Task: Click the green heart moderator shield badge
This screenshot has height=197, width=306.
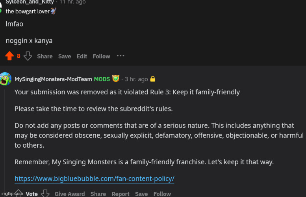Action: coord(115,79)
